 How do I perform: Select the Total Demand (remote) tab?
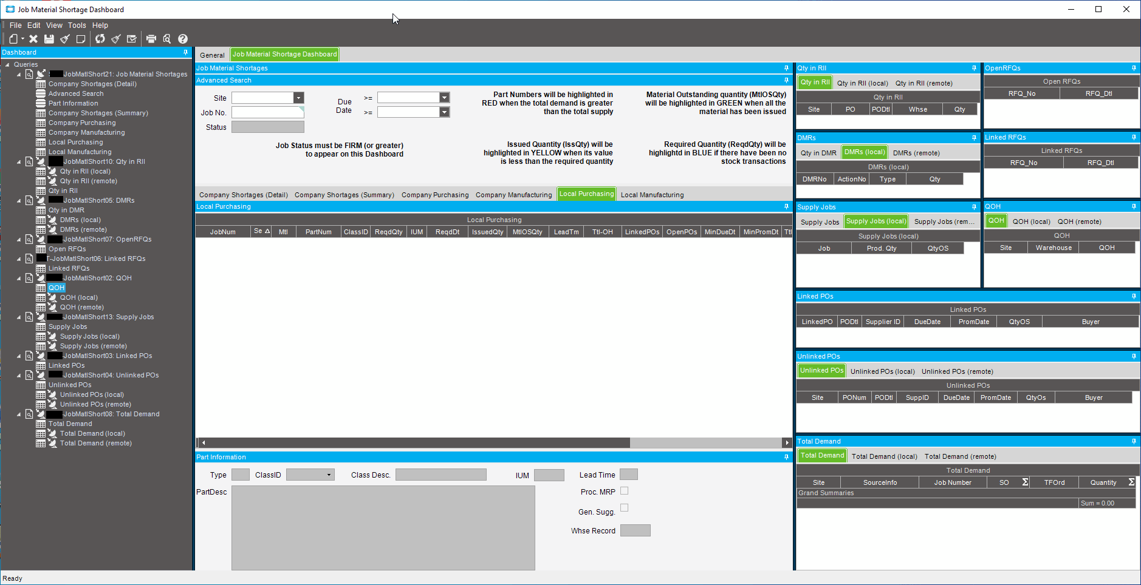tap(961, 456)
